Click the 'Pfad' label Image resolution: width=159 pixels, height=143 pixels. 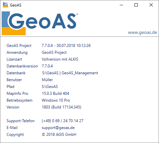click(x=10, y=87)
